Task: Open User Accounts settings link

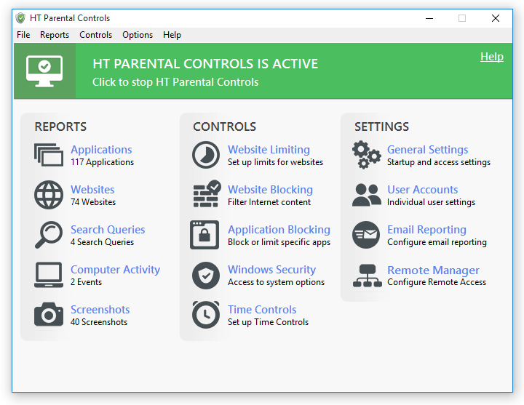Action: [x=422, y=190]
